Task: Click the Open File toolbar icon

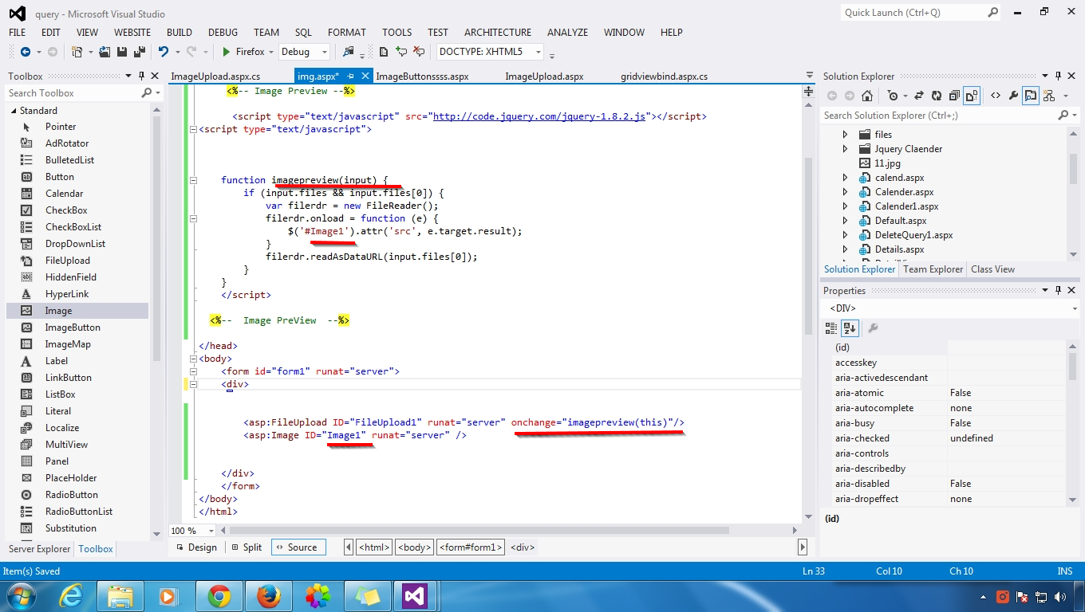Action: 105,52
